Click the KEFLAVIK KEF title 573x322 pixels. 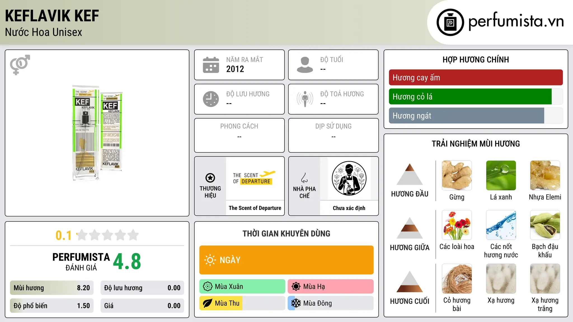pyautogui.click(x=52, y=16)
